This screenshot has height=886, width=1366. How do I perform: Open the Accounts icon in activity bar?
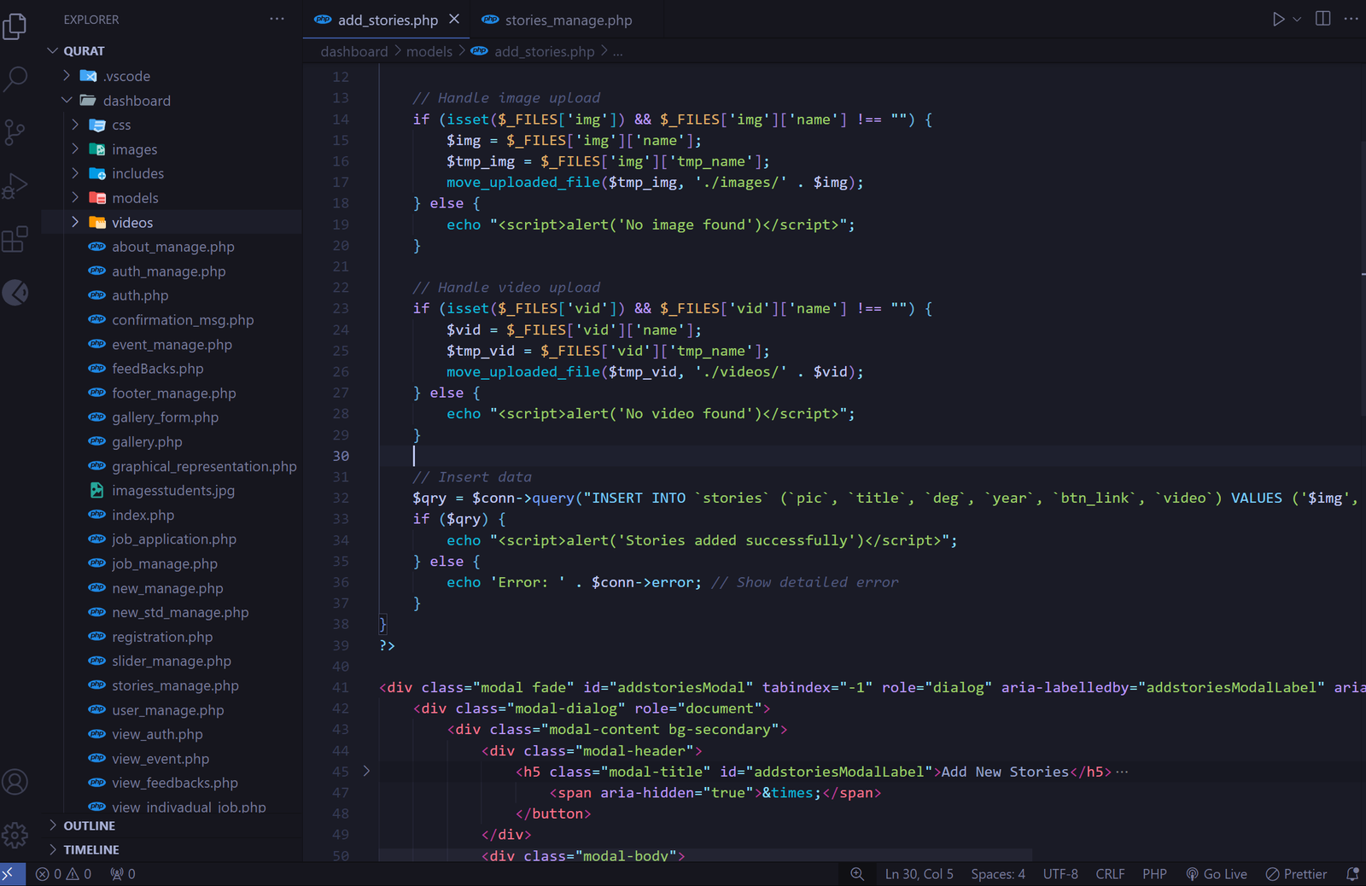(15, 782)
